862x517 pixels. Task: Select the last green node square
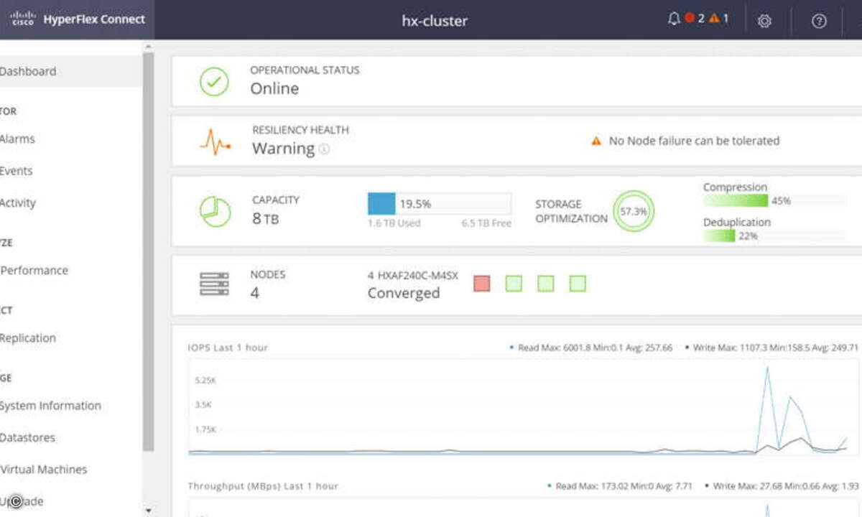click(x=578, y=284)
